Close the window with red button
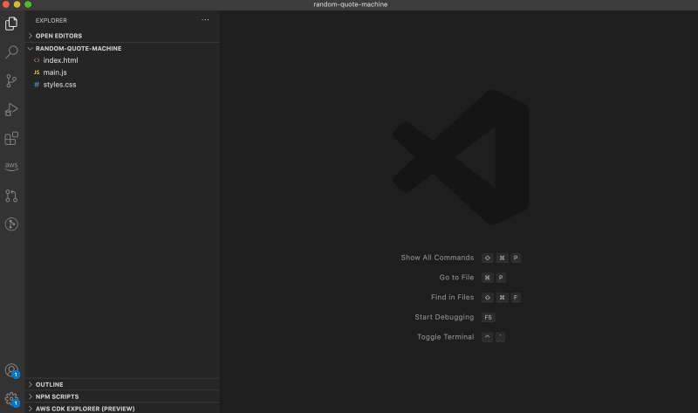 coord(6,4)
